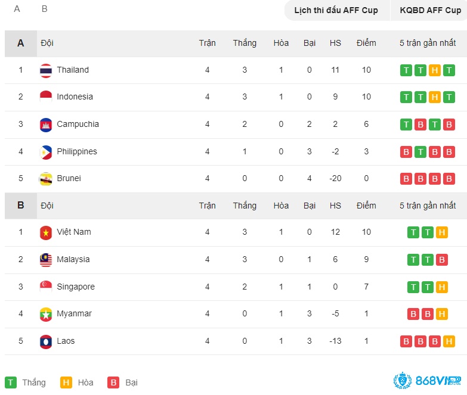
Task: Open KQBD AFF Cup results
Action: point(429,10)
